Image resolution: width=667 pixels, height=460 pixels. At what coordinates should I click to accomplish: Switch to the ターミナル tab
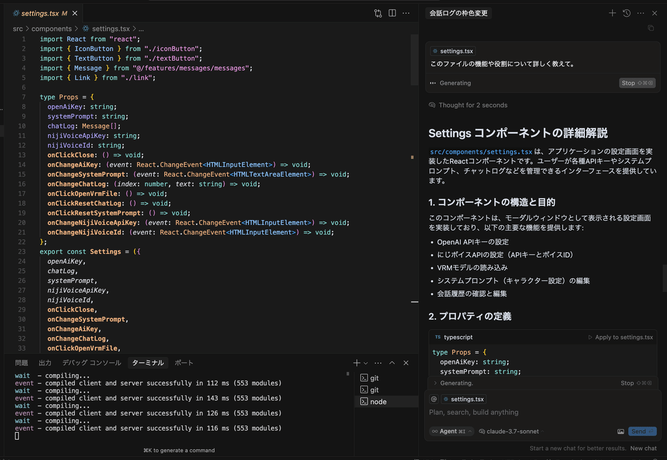147,363
